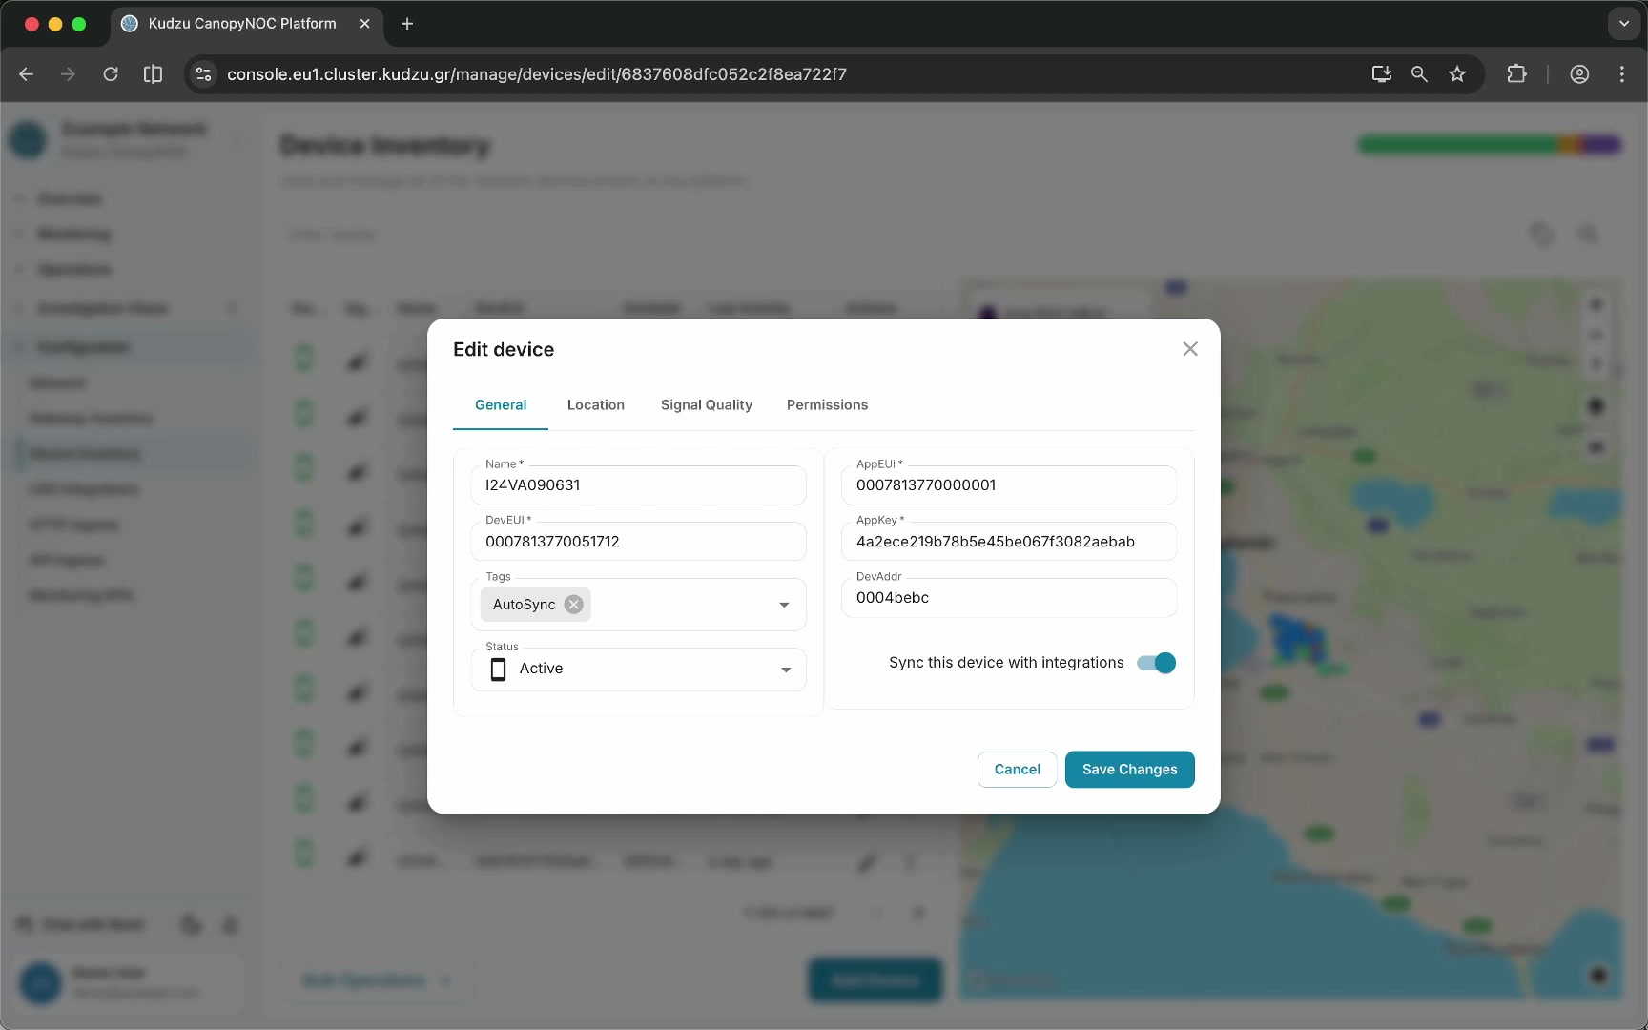Click the AppKey input field

coord(1008,542)
